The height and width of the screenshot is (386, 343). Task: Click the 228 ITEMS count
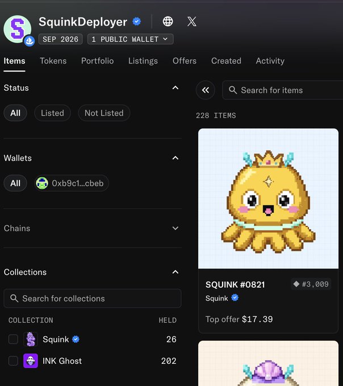click(216, 115)
